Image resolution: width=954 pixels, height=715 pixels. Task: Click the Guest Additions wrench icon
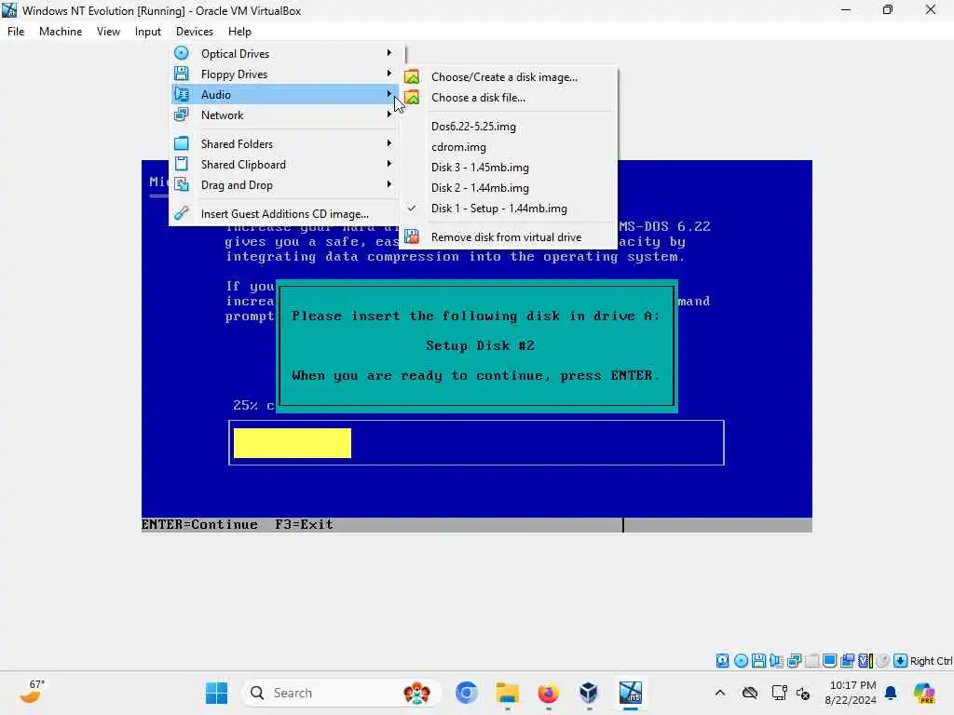[182, 213]
